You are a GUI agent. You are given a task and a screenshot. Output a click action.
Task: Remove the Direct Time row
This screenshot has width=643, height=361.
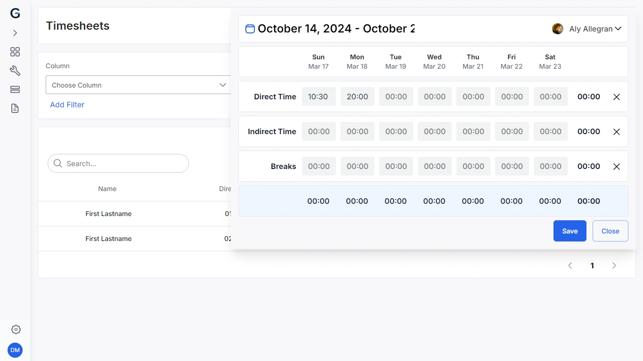click(x=617, y=97)
